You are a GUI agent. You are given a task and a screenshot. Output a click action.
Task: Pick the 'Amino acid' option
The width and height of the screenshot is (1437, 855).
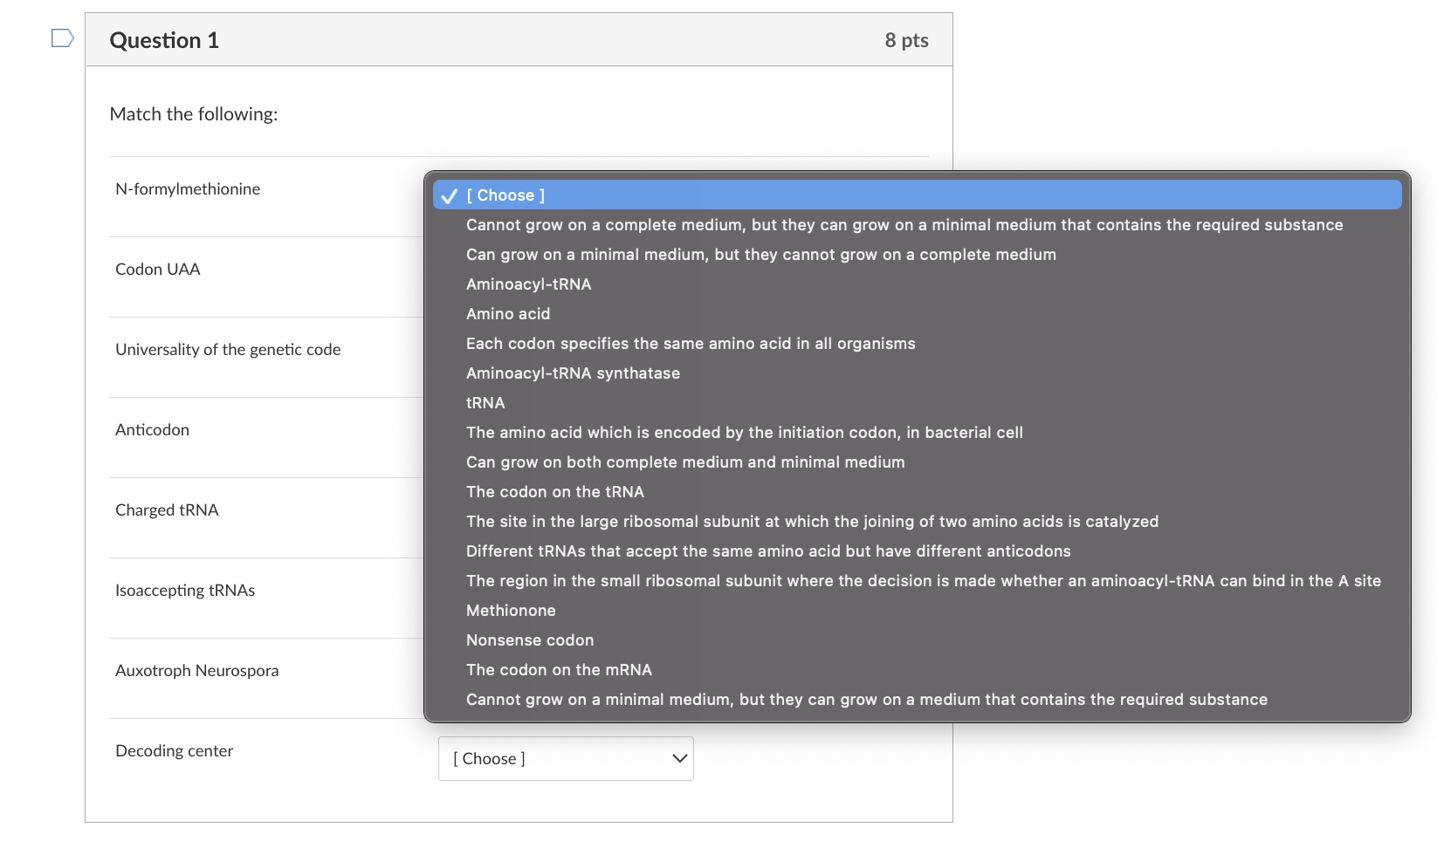coord(917,314)
